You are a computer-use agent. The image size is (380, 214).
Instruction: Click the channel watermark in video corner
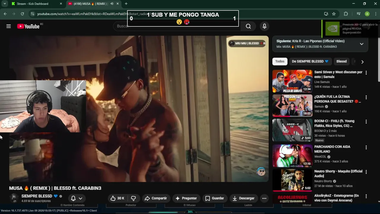(x=261, y=171)
